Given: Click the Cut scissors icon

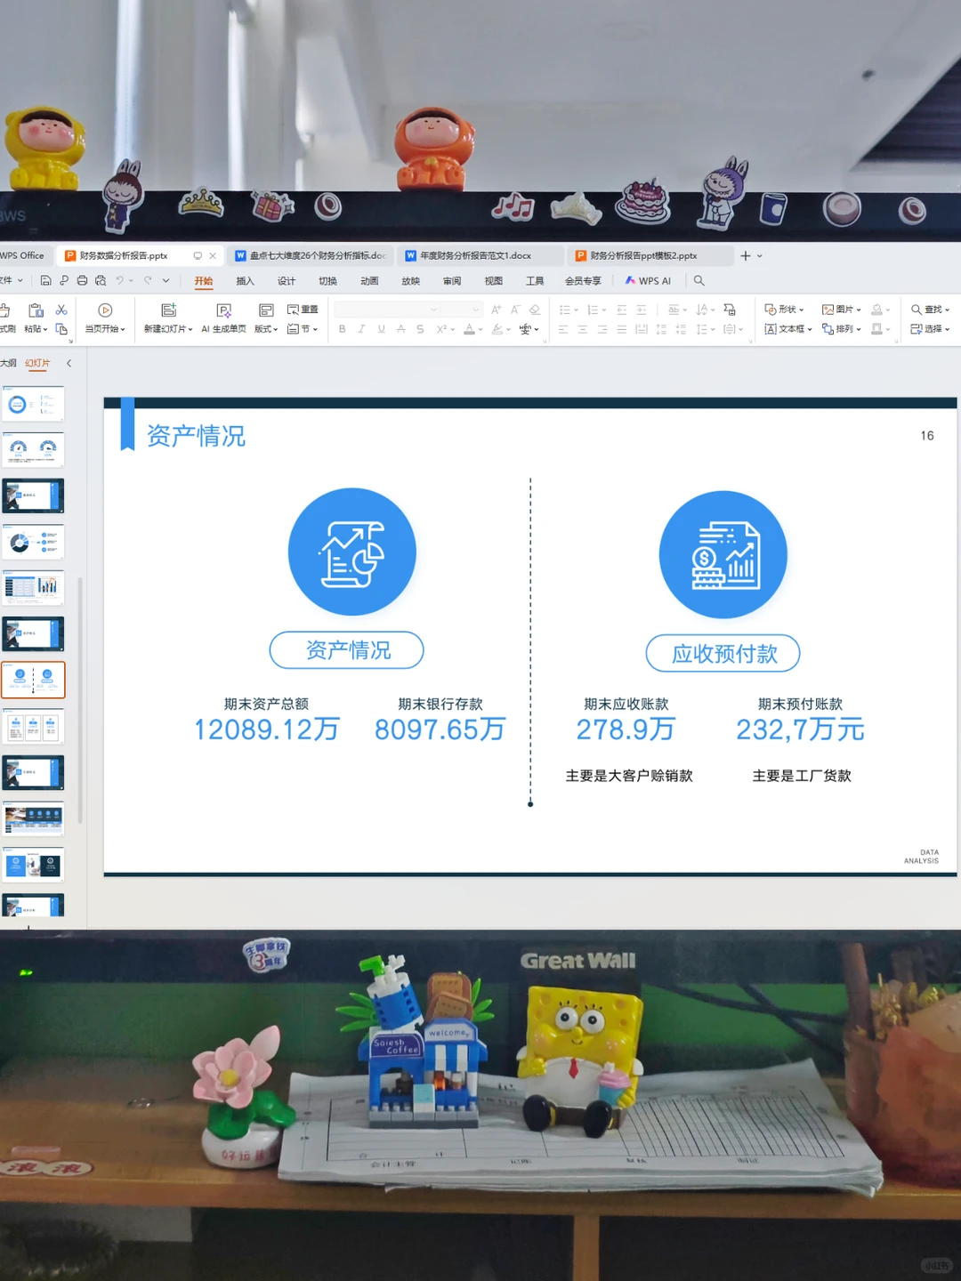Looking at the screenshot, I should pyautogui.click(x=61, y=310).
